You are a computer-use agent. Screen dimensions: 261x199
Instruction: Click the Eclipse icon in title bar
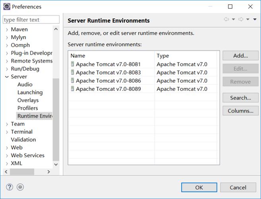click(x=7, y=7)
